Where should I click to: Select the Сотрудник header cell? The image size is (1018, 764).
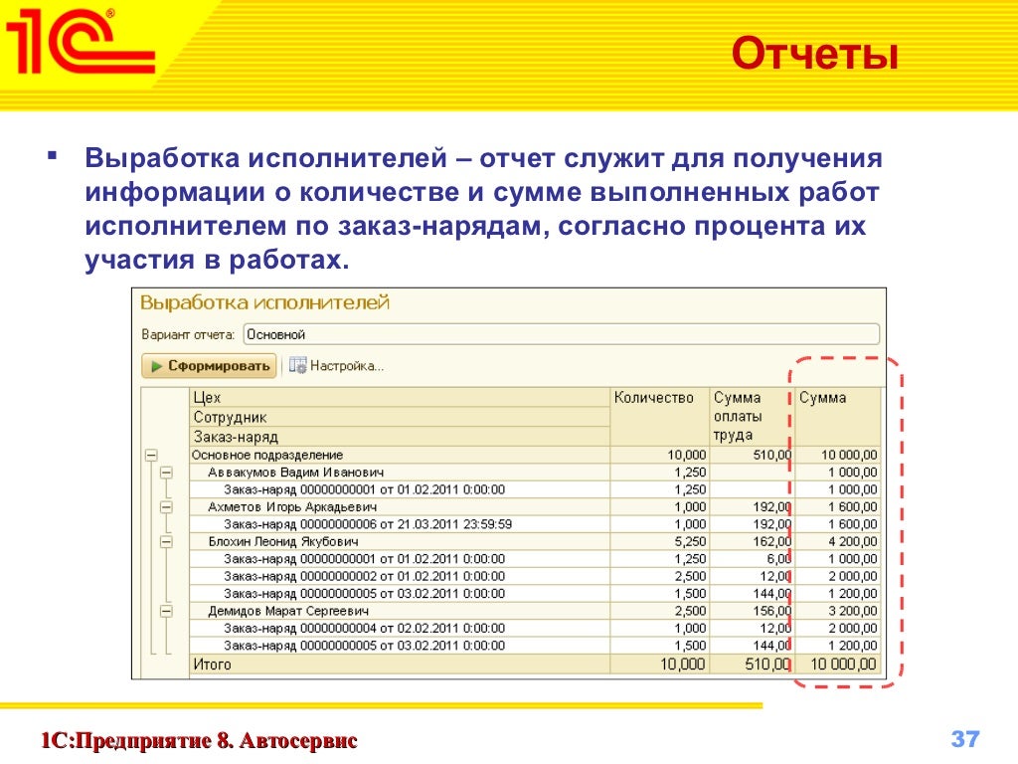pos(400,417)
